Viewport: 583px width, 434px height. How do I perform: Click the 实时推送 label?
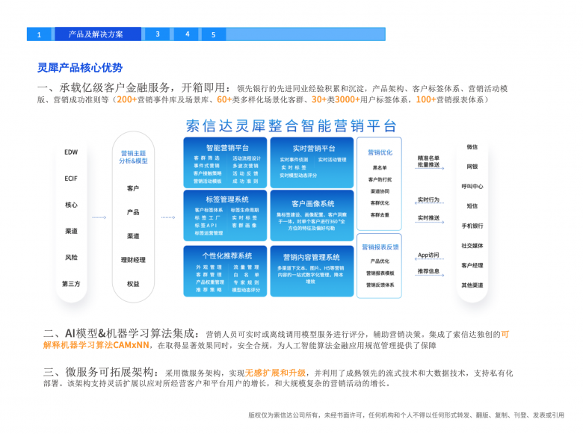click(x=428, y=217)
